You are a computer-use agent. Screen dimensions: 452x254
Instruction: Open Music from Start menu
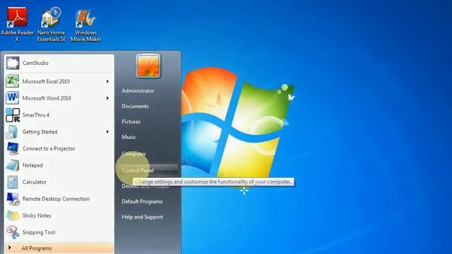point(129,137)
